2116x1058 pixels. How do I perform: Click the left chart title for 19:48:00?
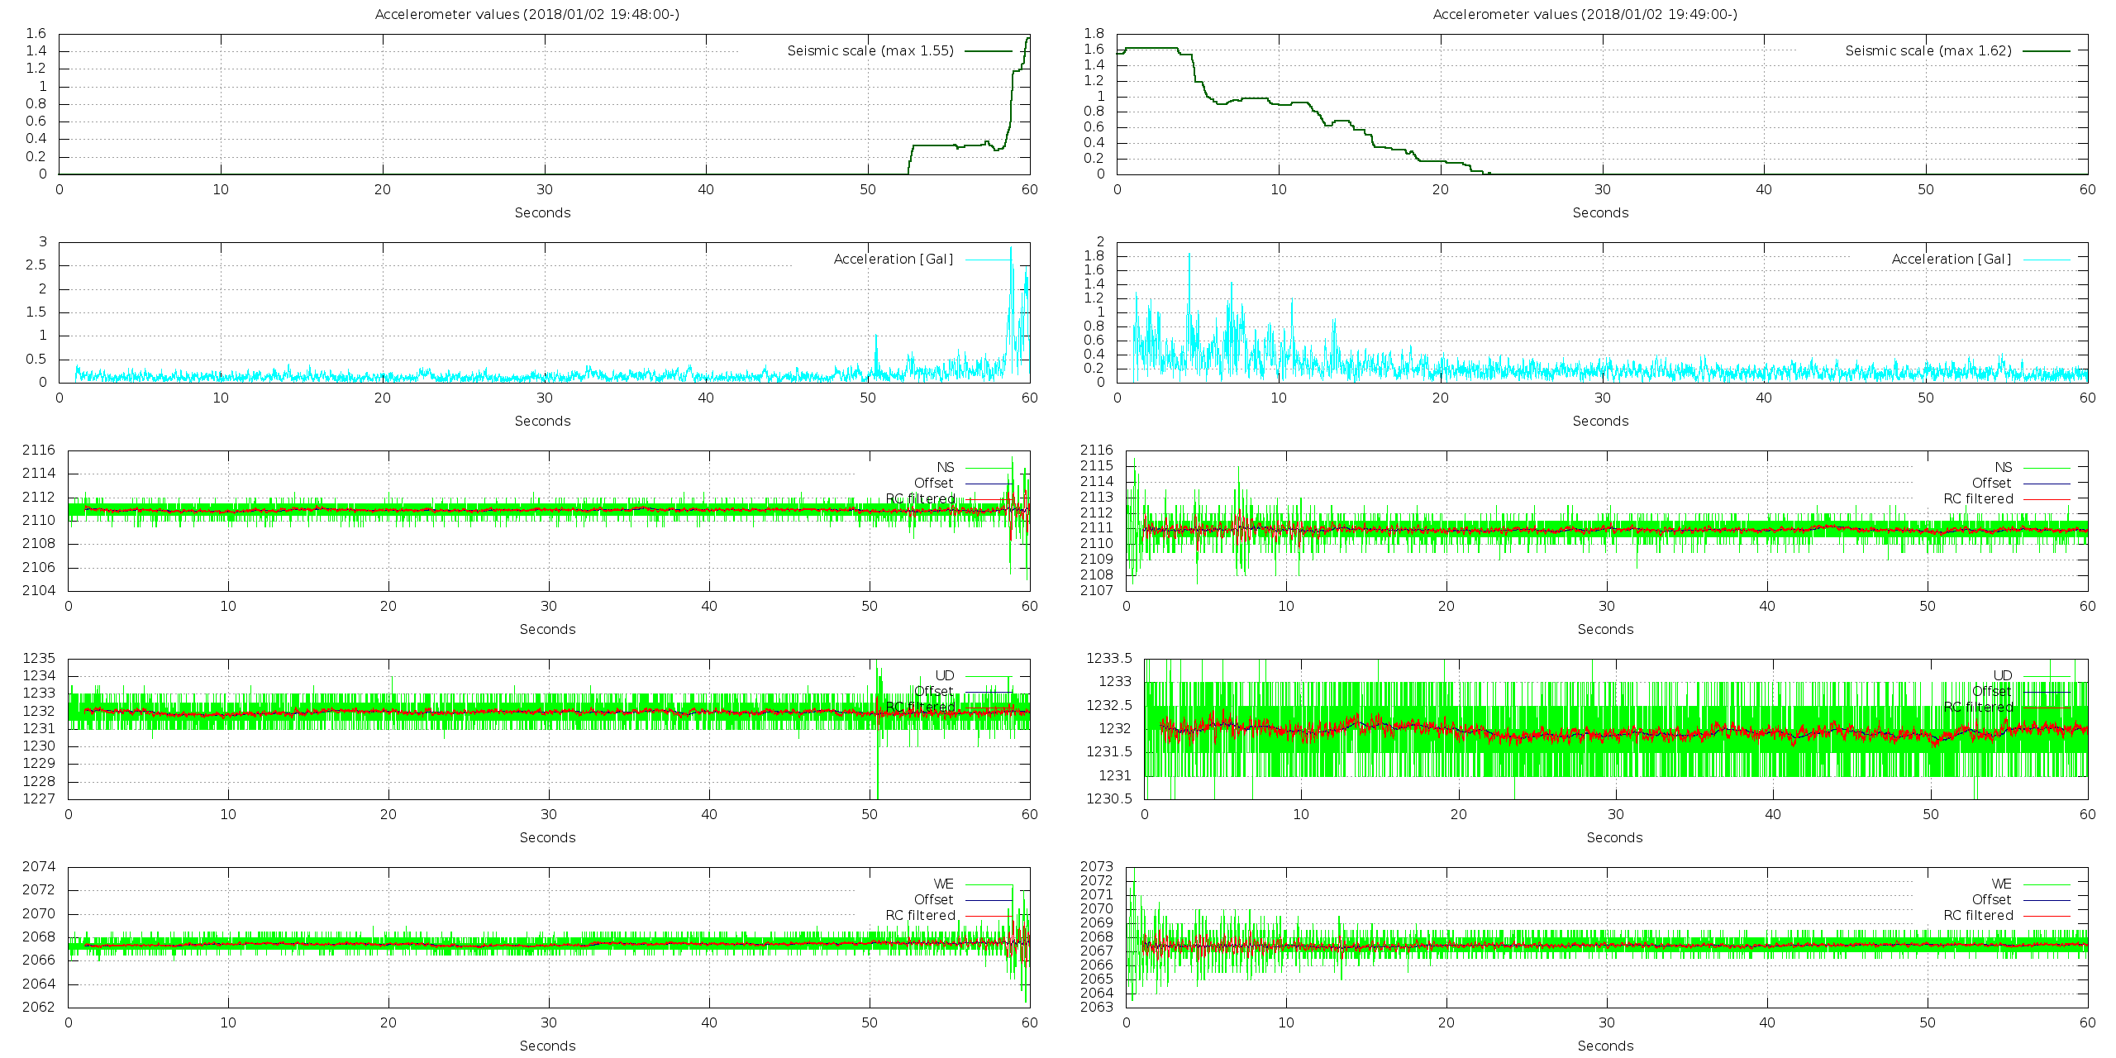(527, 14)
